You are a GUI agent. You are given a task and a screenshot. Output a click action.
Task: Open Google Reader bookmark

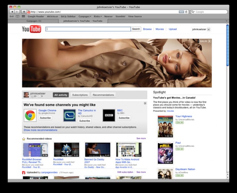coord(36,16)
